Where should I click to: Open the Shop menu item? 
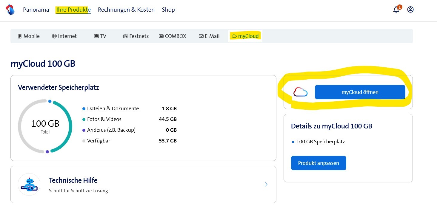[168, 10]
